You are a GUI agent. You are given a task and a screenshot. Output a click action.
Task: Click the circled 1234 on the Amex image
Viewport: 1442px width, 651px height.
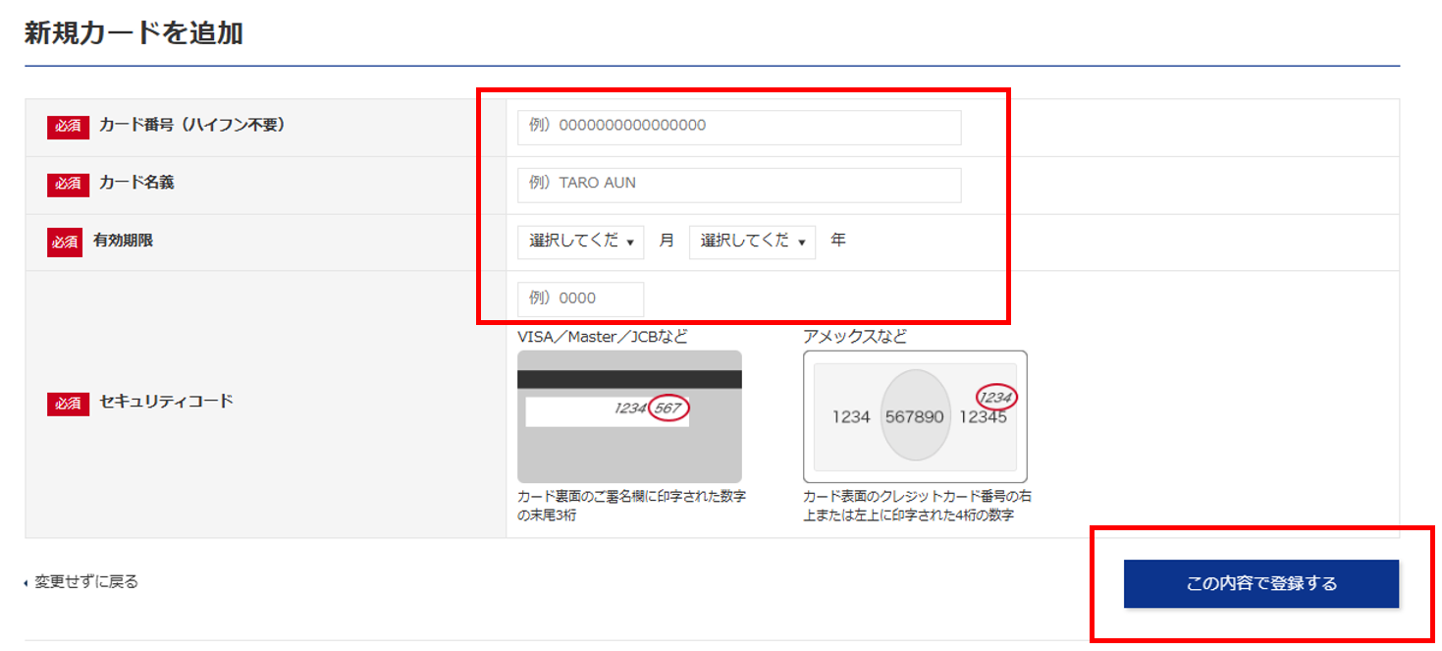(995, 397)
